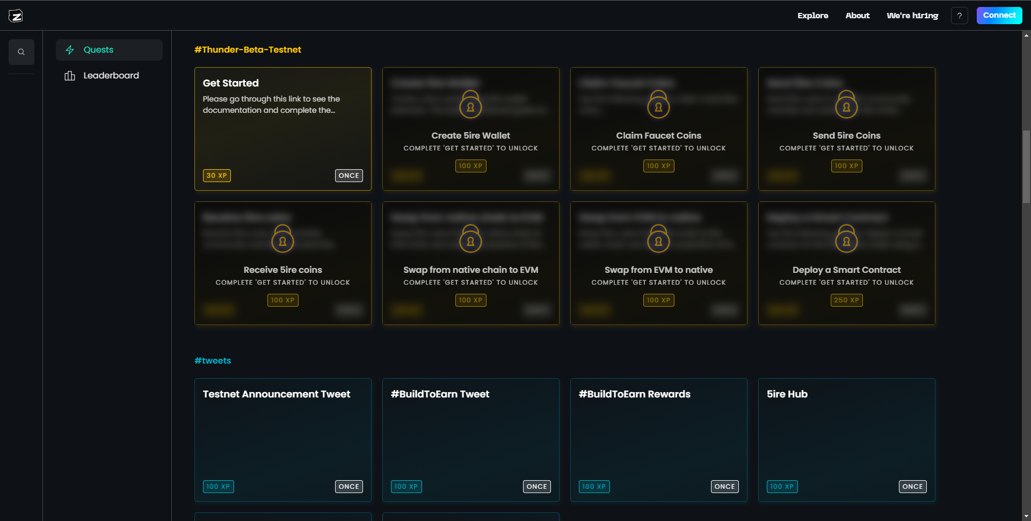Click the Zealy logo icon
Screen dimensions: 1031x521
tap(16, 16)
